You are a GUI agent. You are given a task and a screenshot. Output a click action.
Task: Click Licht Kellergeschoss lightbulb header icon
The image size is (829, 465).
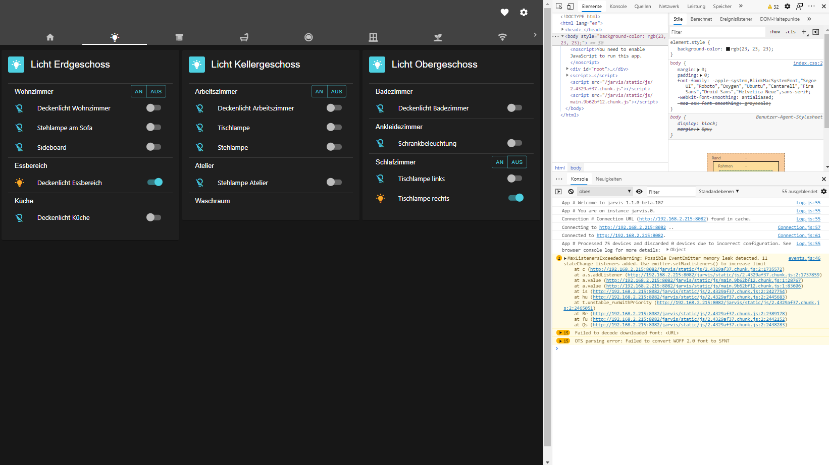click(197, 65)
